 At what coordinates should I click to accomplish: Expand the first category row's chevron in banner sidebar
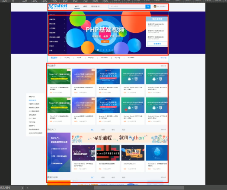click(x=64, y=19)
